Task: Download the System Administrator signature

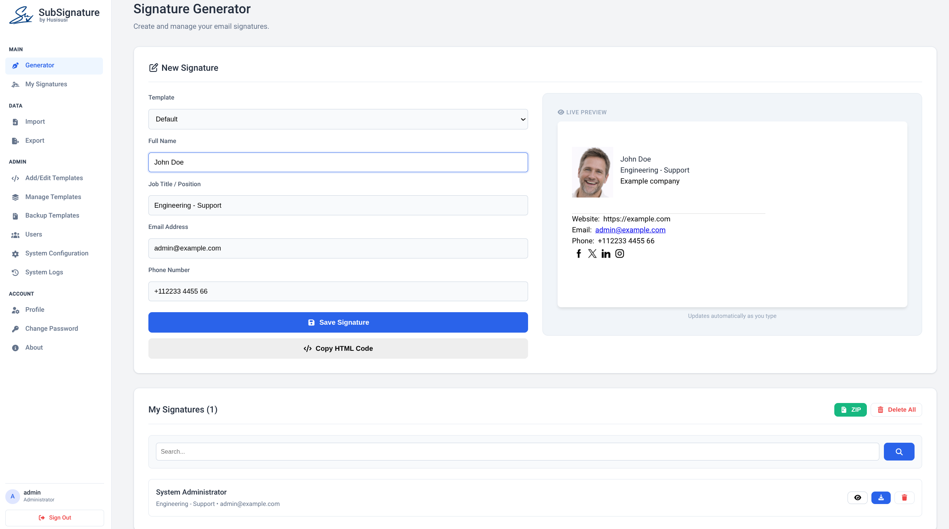Action: (881, 498)
